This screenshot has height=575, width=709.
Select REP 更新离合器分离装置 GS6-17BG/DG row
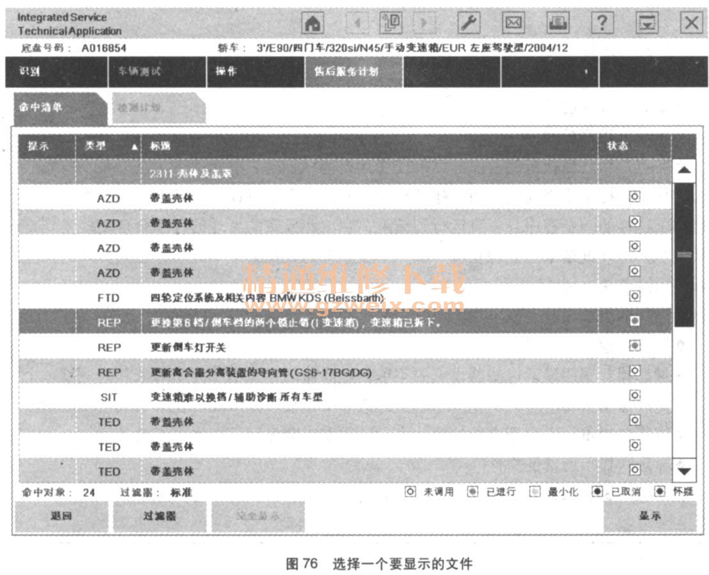pos(344,372)
